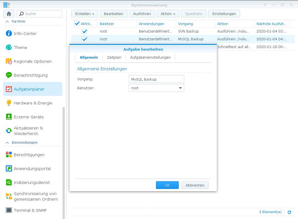Viewport: 298px width, 219px height.
Task: Disable the MySQL Backup task checkbox
Action: (85, 39)
